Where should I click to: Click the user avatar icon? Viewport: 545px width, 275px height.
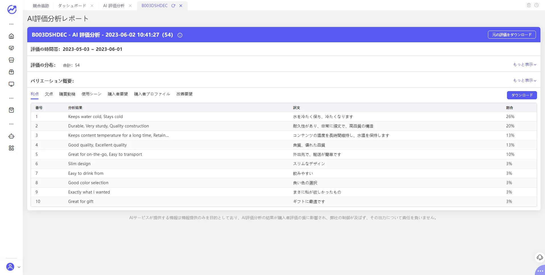click(x=10, y=267)
